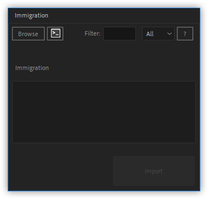Click the Import button
The height and width of the screenshot is (199, 208).
154,171
